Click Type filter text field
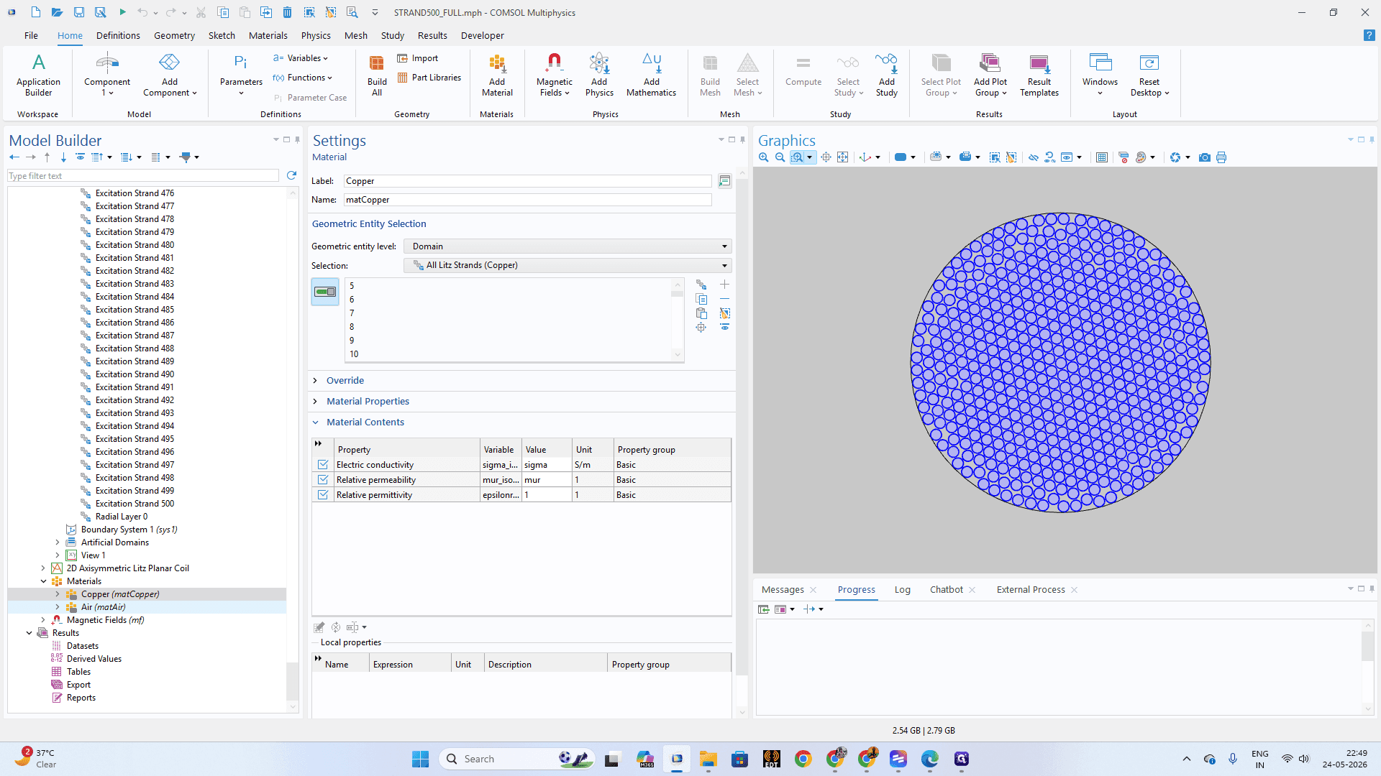Screen dimensions: 1381x776 click(143, 176)
